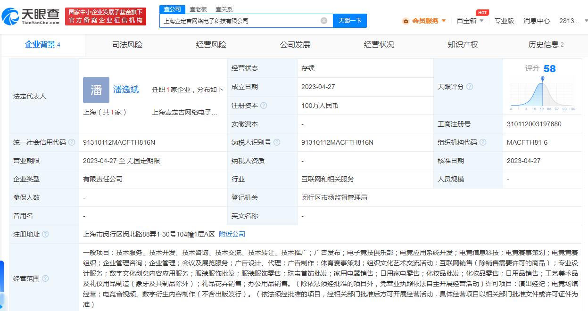Click 闵行区市场监督管理局 registration authority
This screenshot has width=588, height=311.
point(334,197)
